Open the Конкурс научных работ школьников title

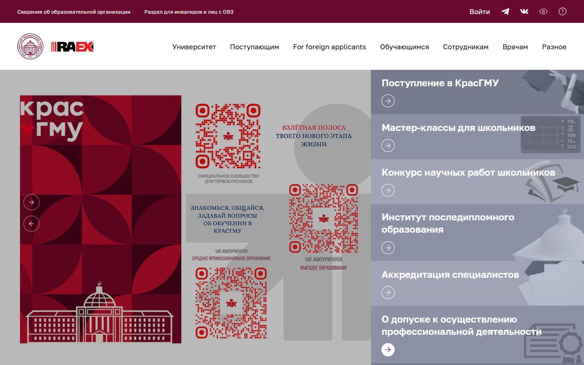469,172
